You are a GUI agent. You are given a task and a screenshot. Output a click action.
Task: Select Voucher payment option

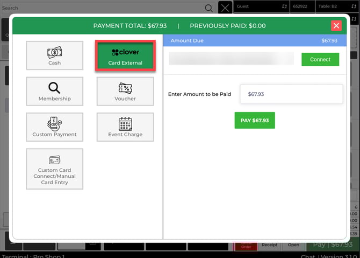(x=125, y=91)
